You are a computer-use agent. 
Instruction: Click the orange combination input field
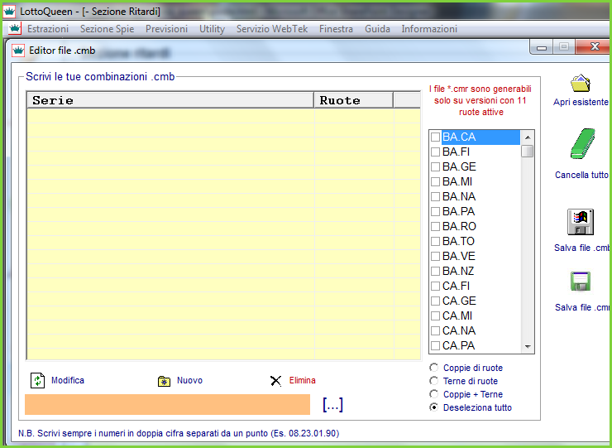coord(167,404)
